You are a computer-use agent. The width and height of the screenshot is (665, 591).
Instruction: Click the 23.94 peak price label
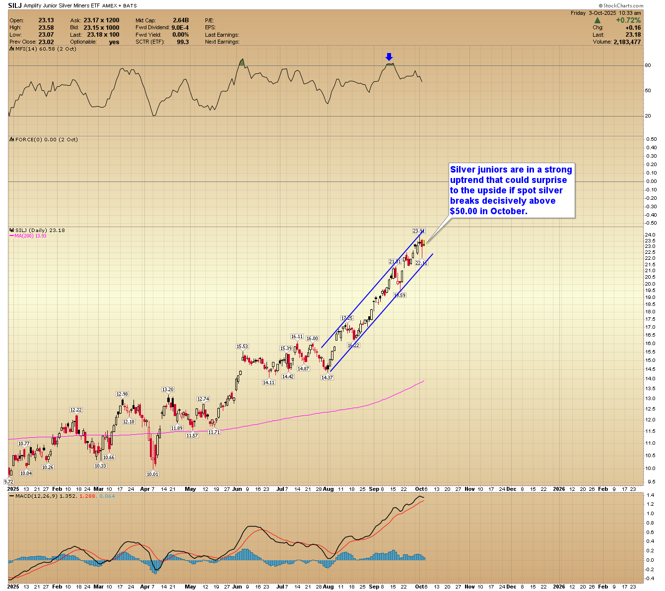pyautogui.click(x=419, y=231)
